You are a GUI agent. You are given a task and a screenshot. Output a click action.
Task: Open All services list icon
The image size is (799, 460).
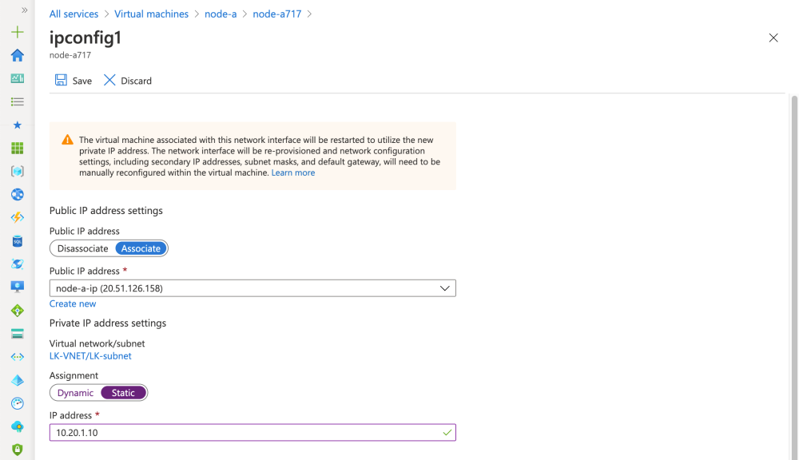point(17,102)
